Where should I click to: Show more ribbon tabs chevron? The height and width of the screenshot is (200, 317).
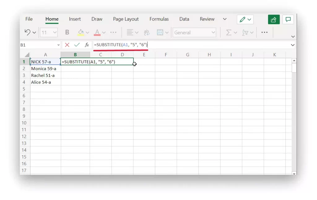click(x=225, y=19)
